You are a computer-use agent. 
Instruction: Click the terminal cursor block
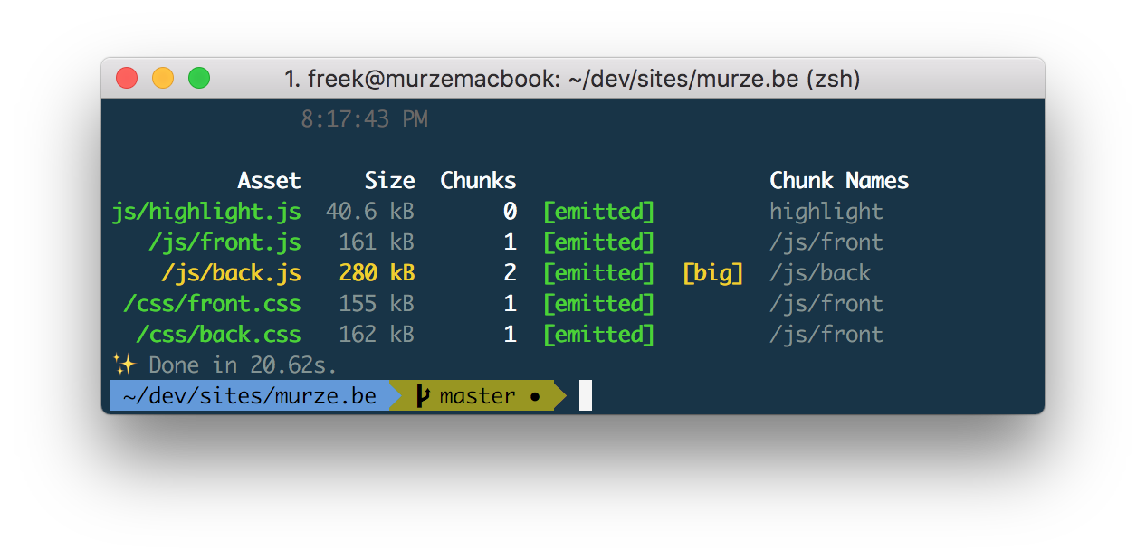point(586,396)
